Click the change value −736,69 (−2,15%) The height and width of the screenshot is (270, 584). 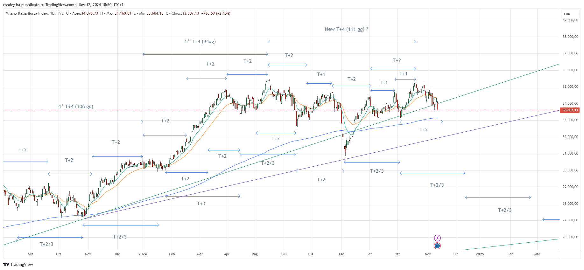[216, 13]
